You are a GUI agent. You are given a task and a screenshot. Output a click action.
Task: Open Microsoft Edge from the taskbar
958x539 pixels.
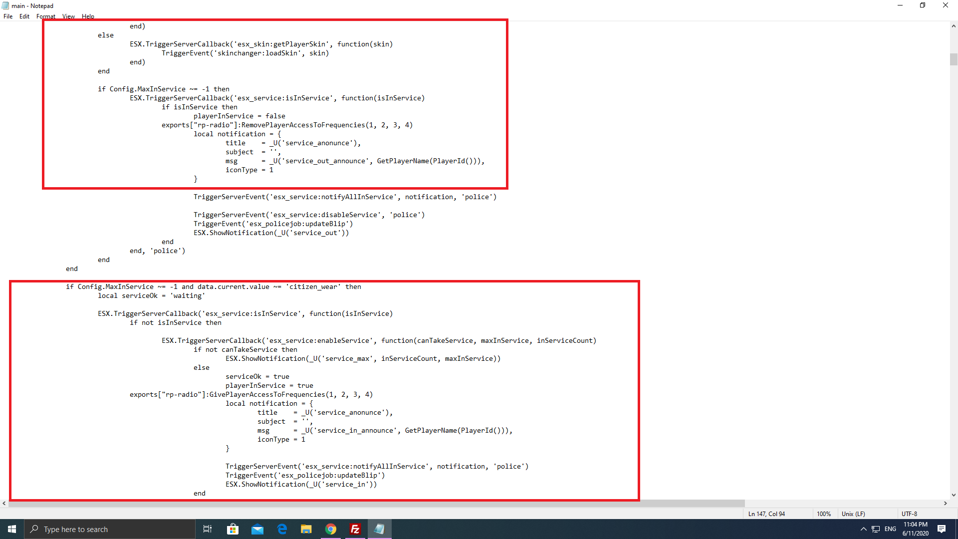coord(281,529)
